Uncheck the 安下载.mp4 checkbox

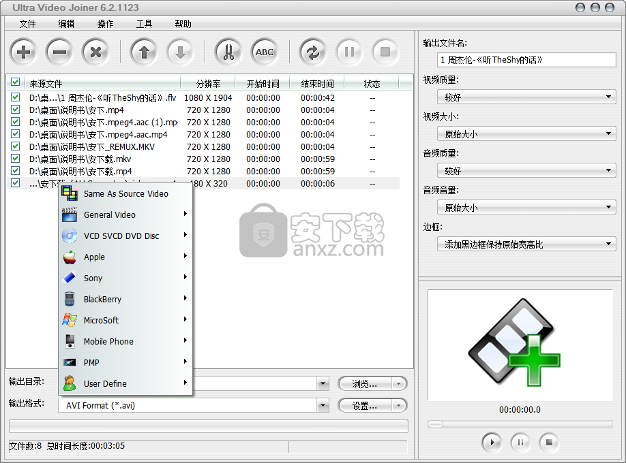coord(16,171)
